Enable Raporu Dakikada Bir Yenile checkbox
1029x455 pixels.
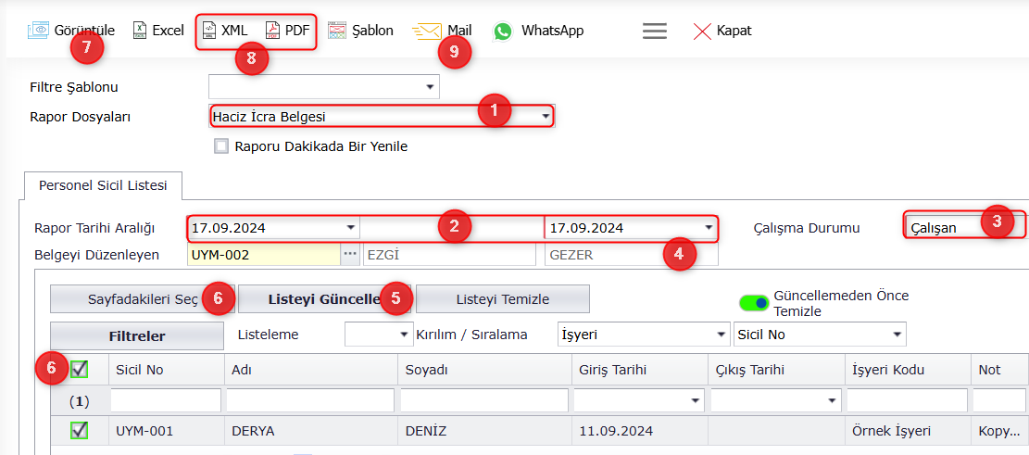[221, 146]
